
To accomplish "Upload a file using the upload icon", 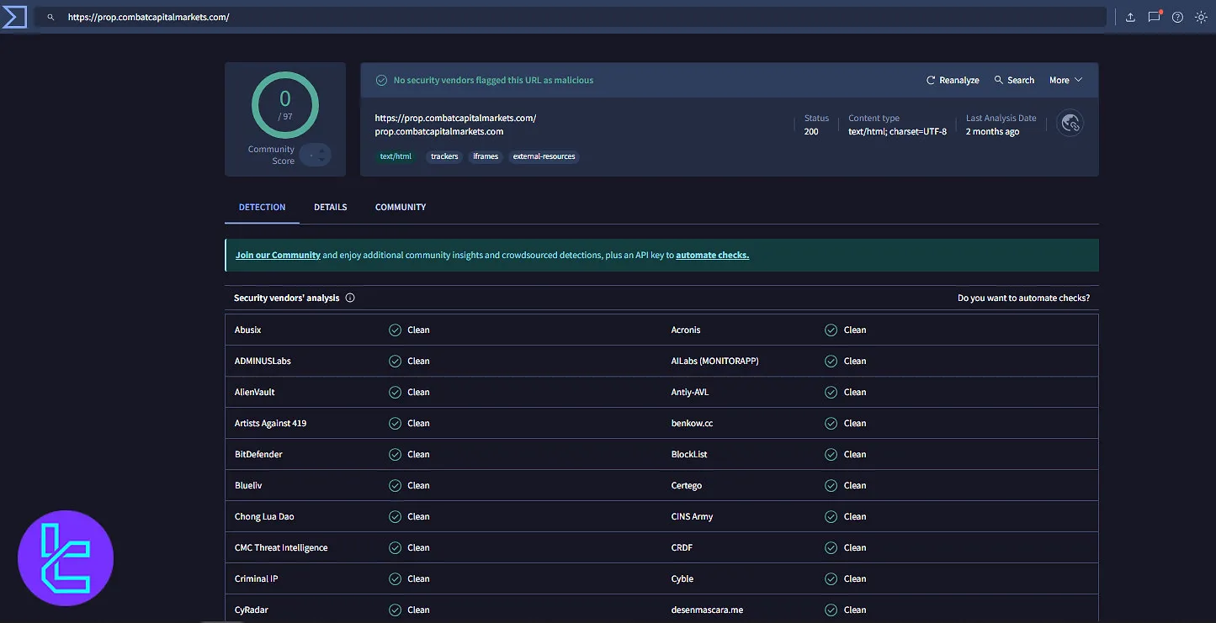I will tap(1130, 17).
